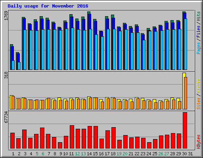Click the 67734 y-axis label
The image size is (203, 158).
6,117
